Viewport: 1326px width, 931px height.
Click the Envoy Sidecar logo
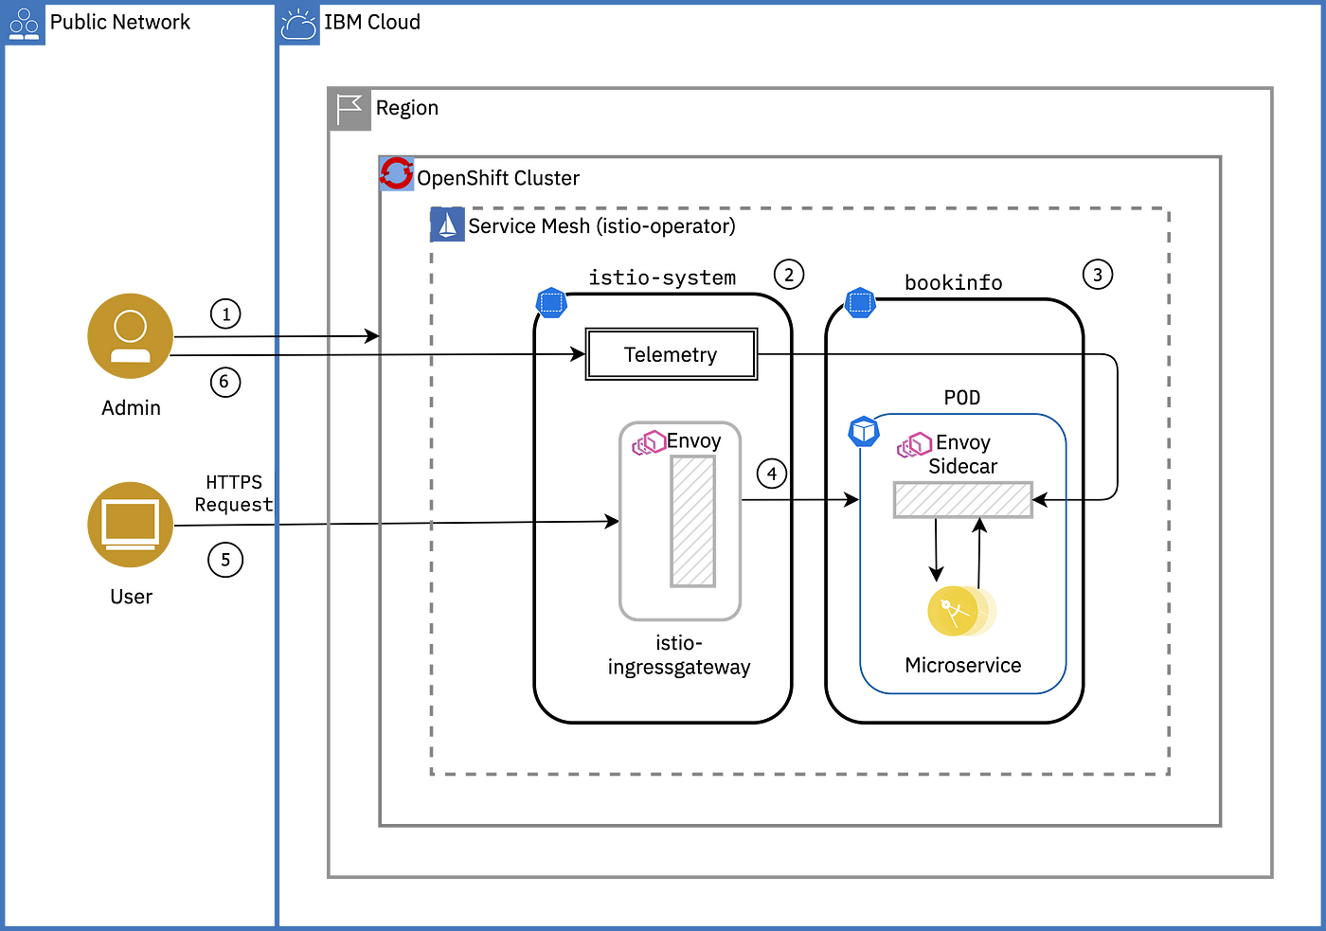(915, 444)
